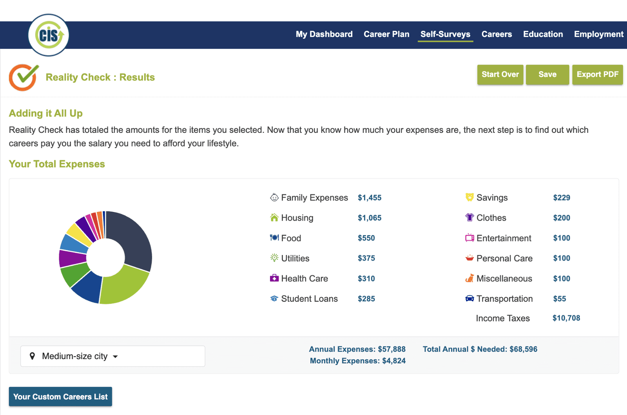Click the green Housing house icon
The height and width of the screenshot is (415, 627).
coord(274,217)
